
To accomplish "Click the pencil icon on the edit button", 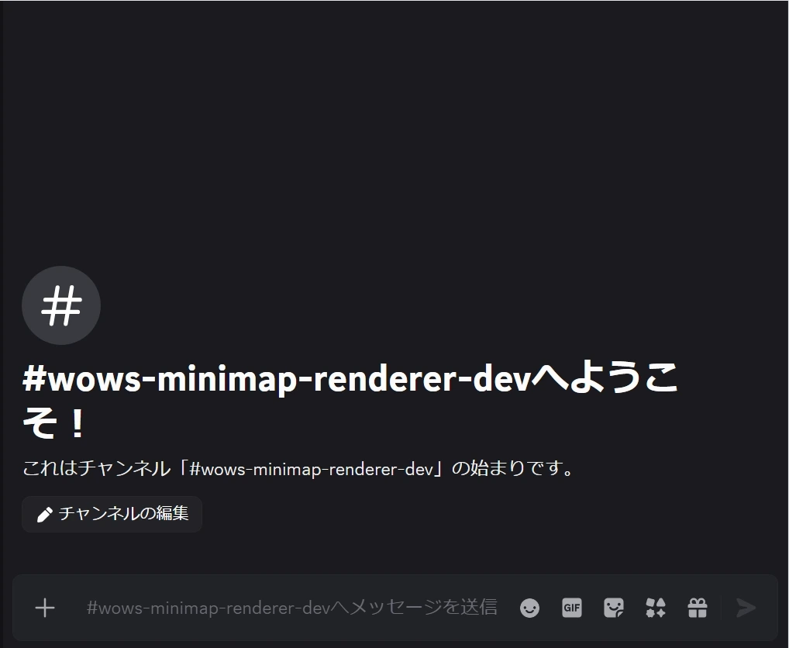I will [45, 514].
